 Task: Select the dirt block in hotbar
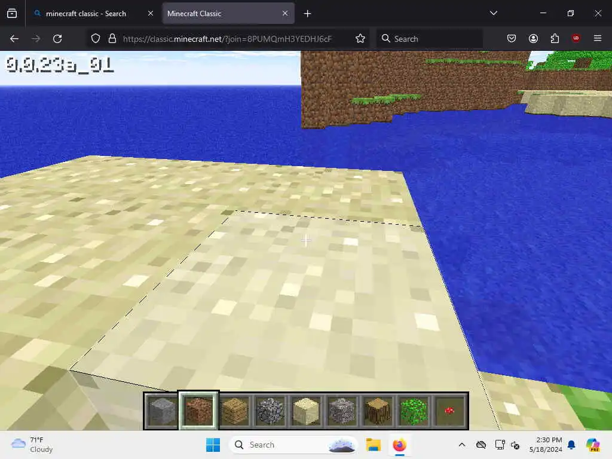pyautogui.click(x=198, y=411)
